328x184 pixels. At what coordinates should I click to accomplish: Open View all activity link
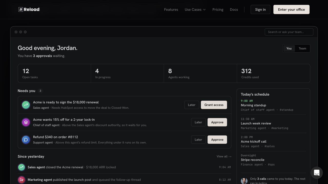pos(224,156)
